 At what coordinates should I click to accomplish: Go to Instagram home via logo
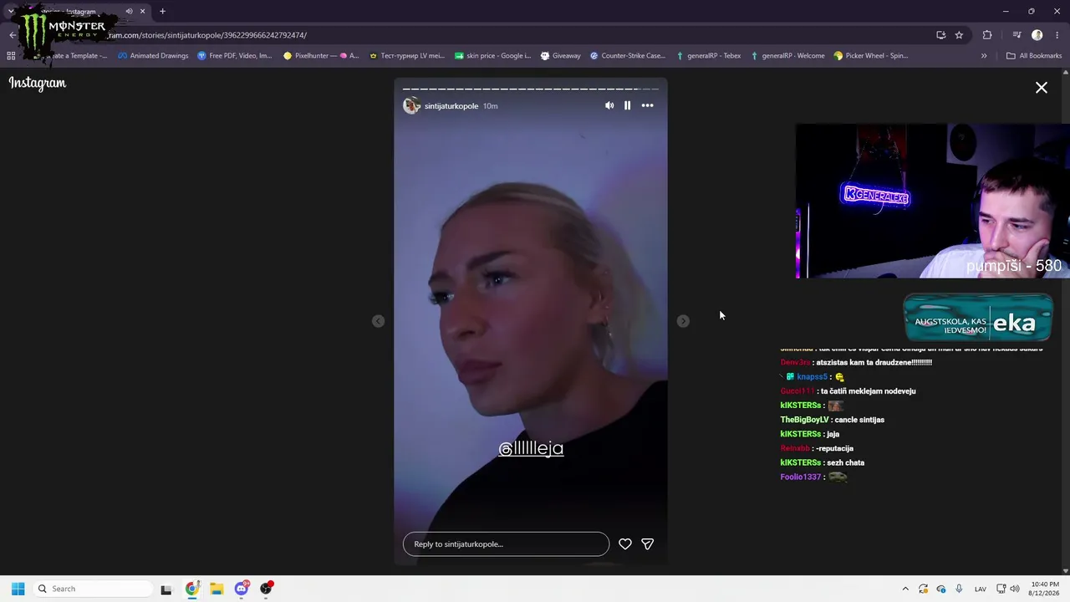tap(38, 83)
